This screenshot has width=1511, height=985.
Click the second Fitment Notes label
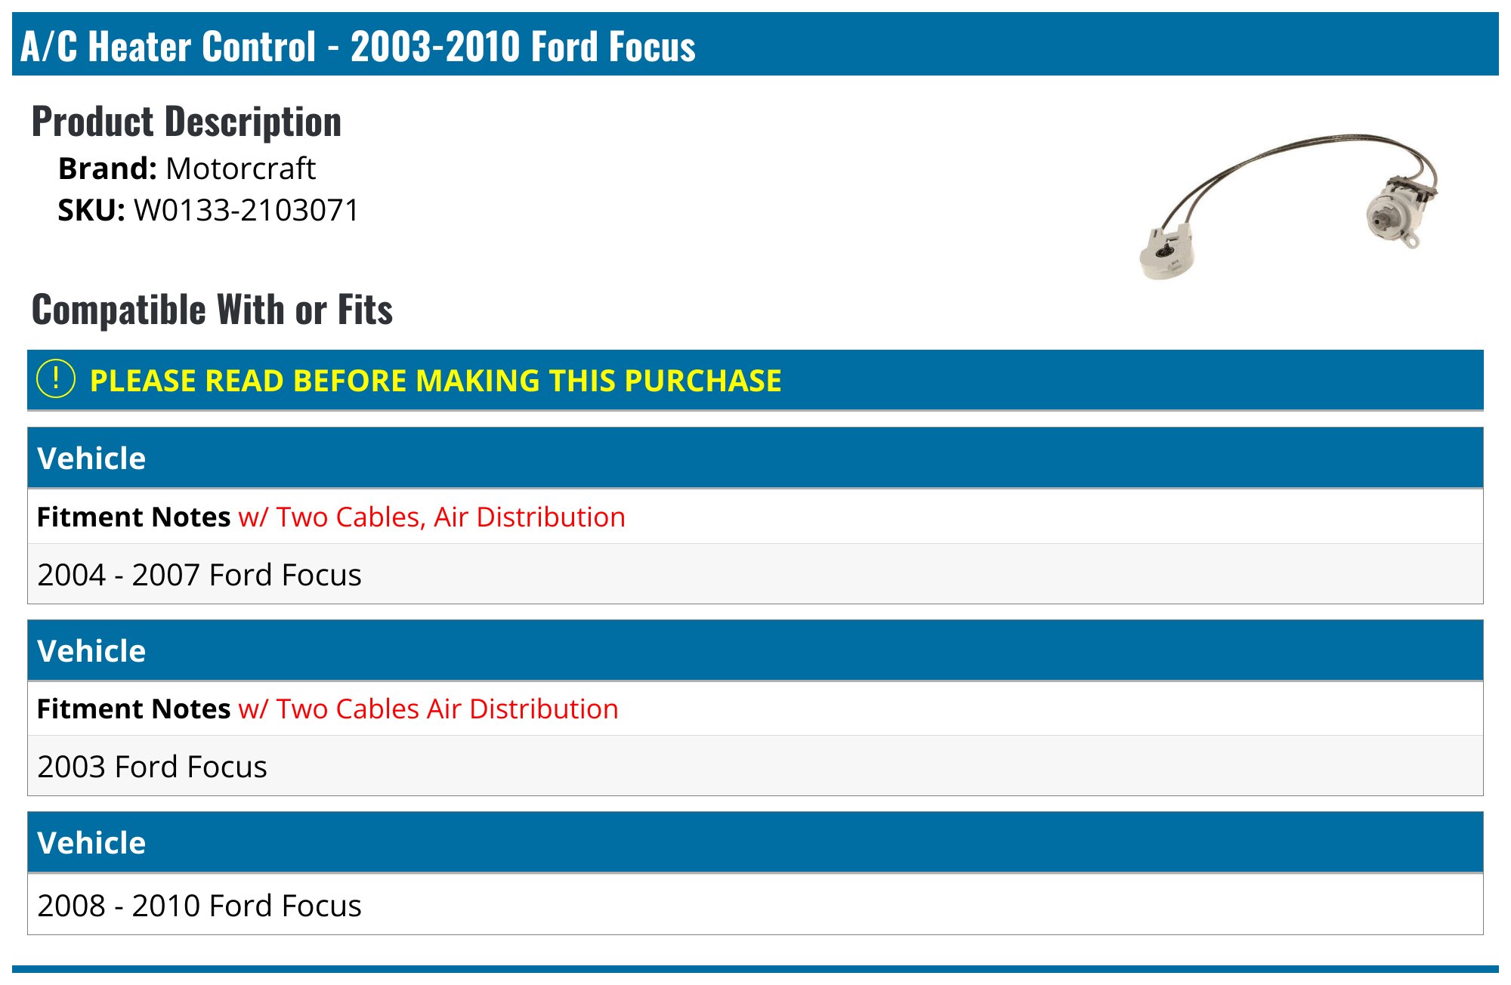click(134, 709)
